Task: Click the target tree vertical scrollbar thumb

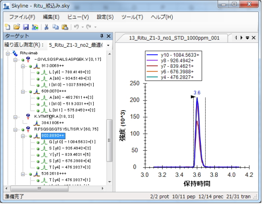Action: [x=110, y=141]
